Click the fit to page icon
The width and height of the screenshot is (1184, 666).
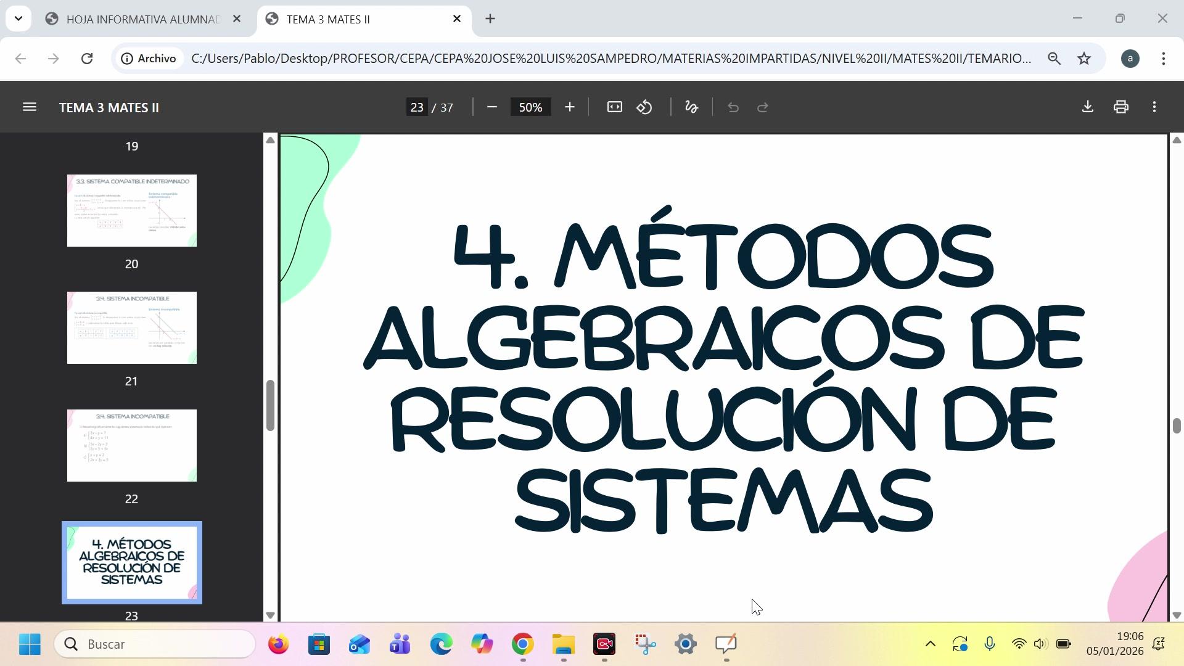614,107
